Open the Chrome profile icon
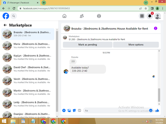The image size is (166, 124). [157, 8]
